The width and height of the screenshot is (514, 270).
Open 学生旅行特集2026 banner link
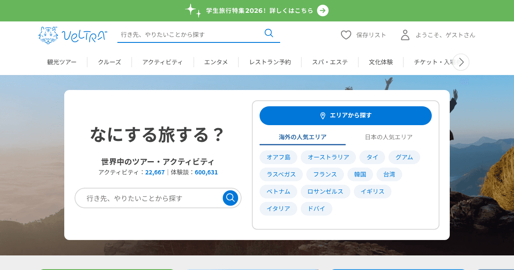tap(259, 11)
